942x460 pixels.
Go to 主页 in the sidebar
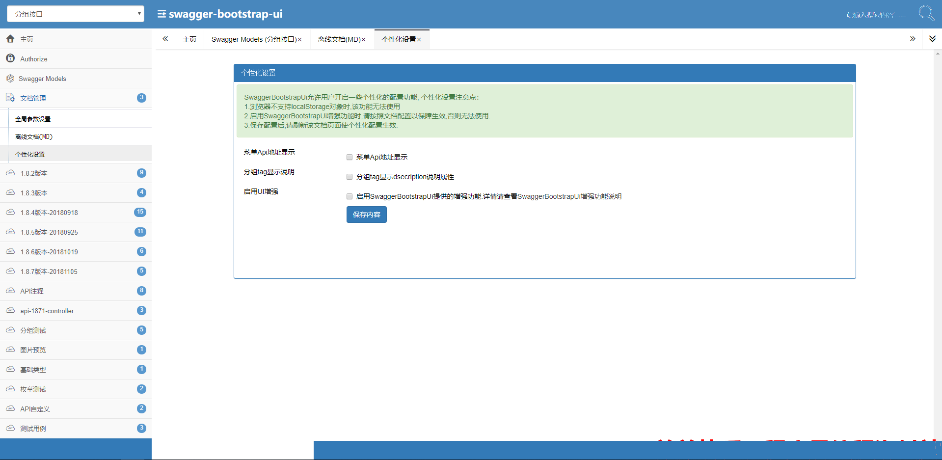[76, 39]
